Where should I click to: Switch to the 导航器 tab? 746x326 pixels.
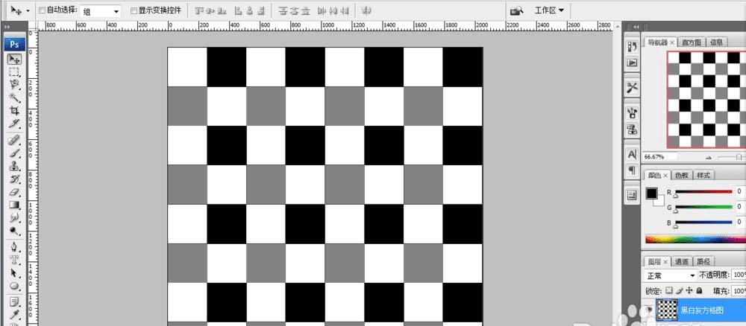[x=661, y=42]
